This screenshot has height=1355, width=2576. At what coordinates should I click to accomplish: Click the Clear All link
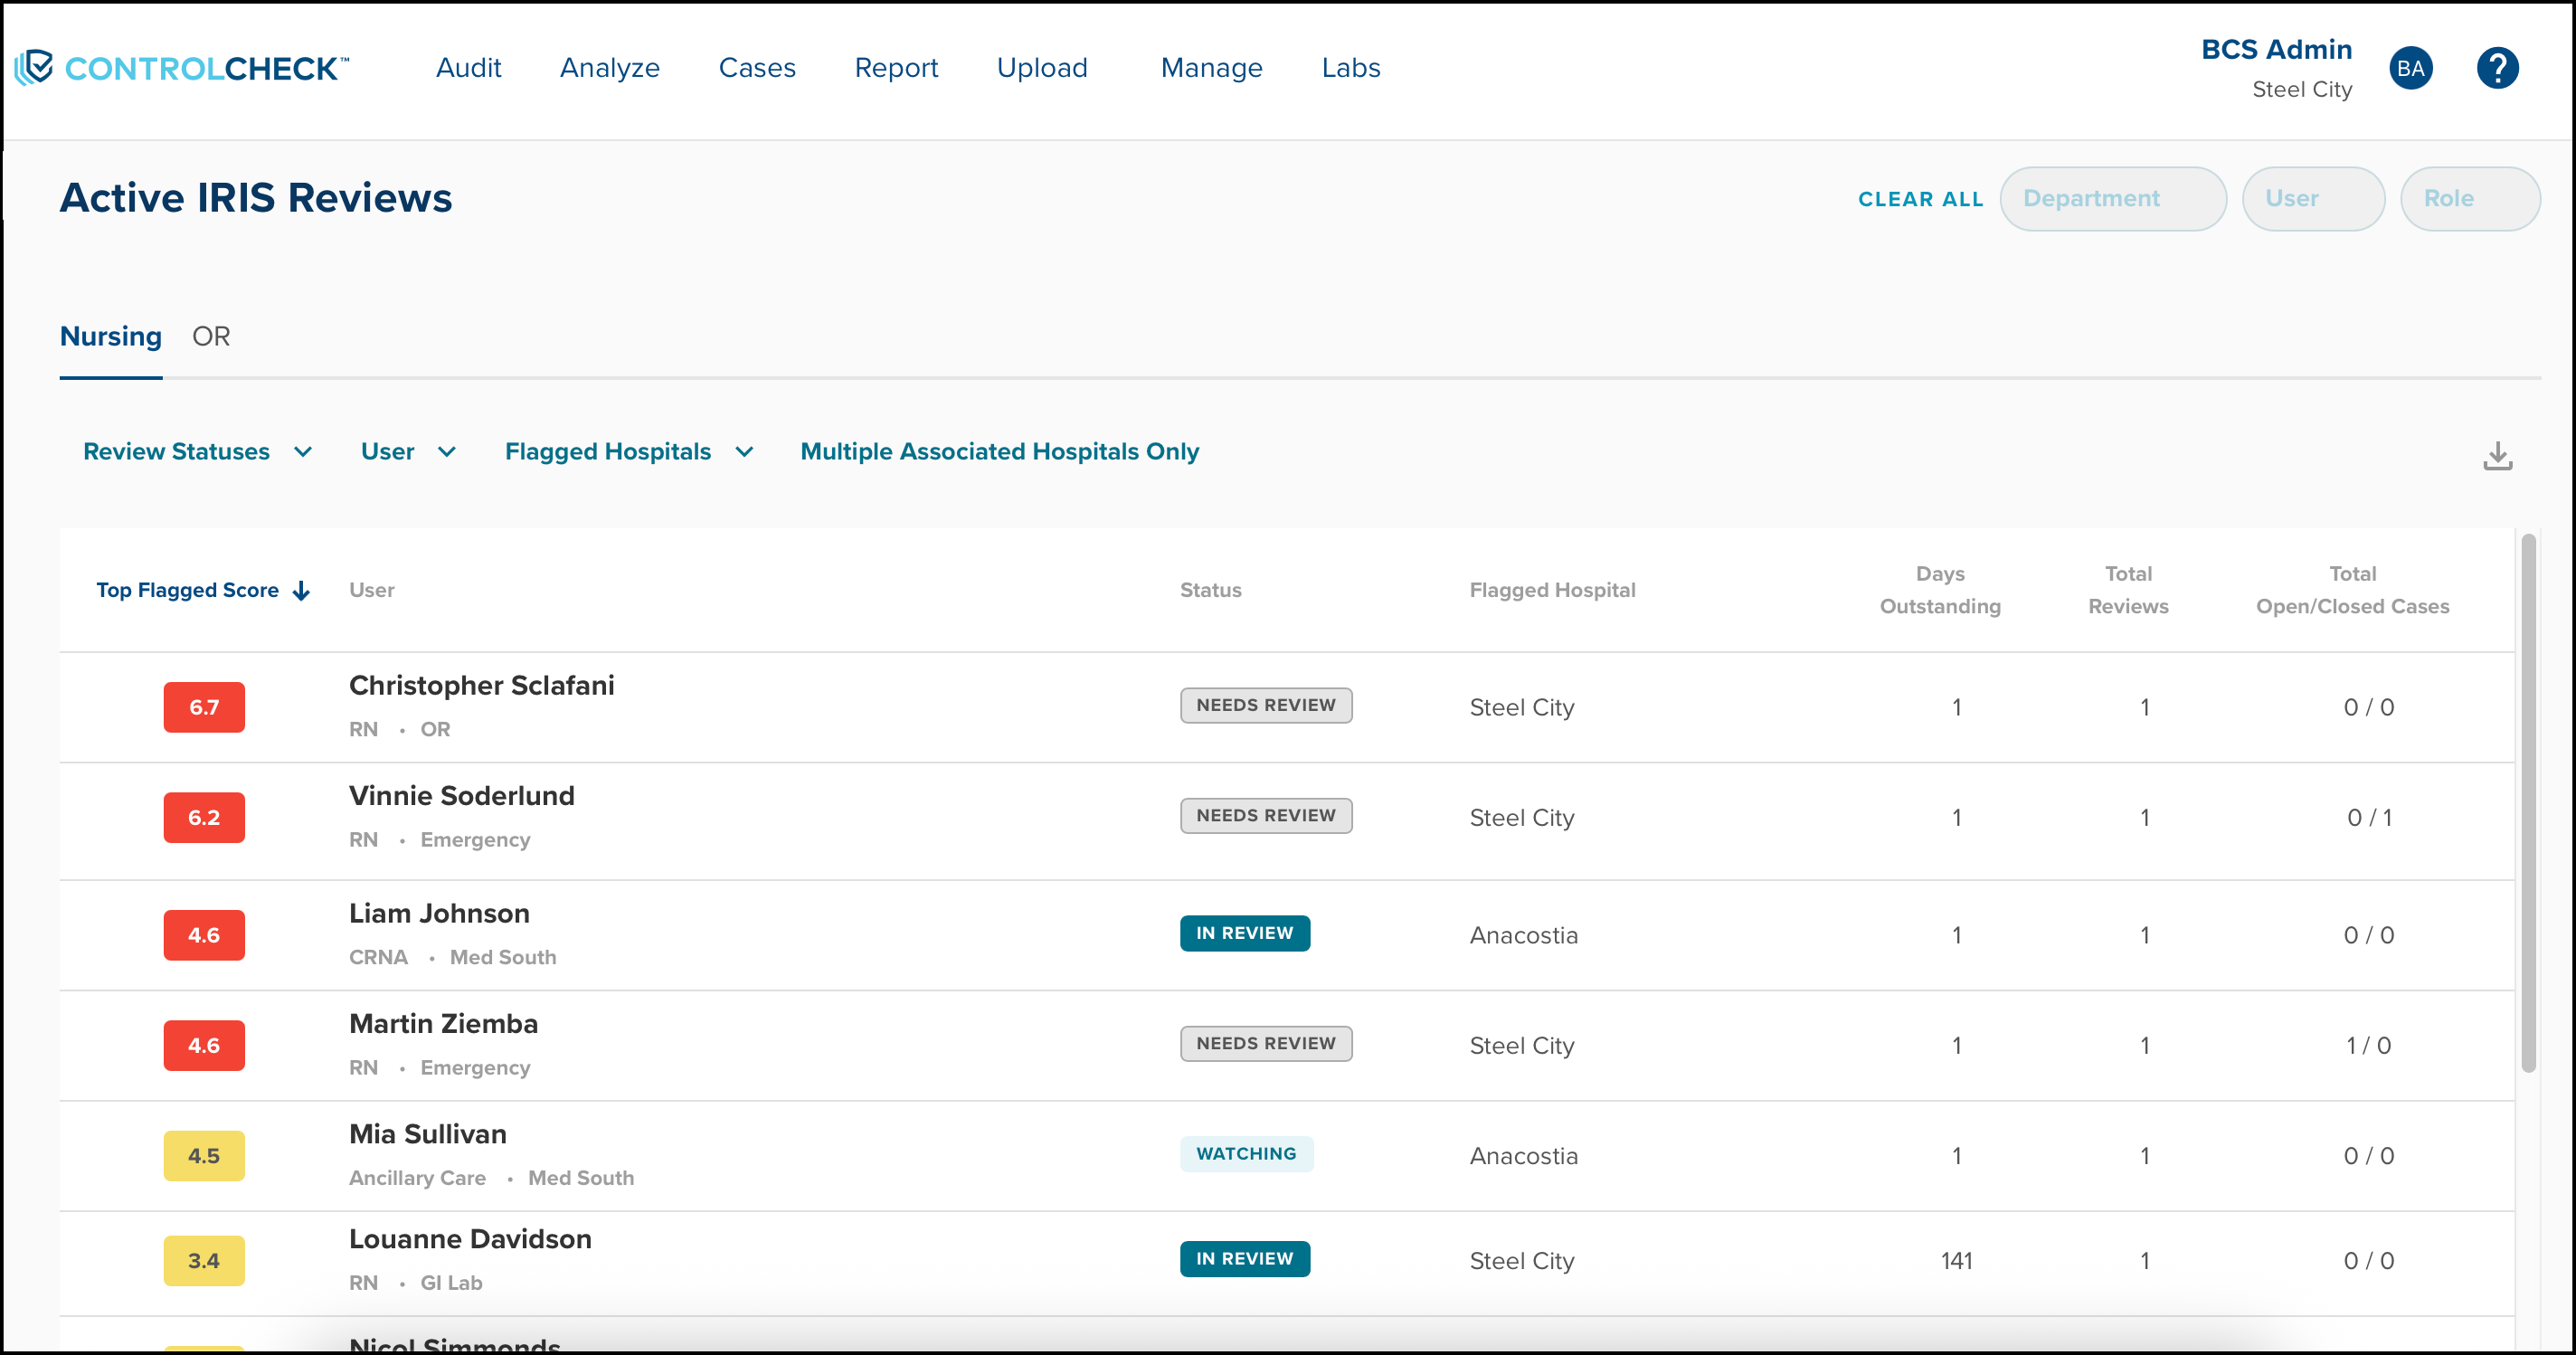1920,199
